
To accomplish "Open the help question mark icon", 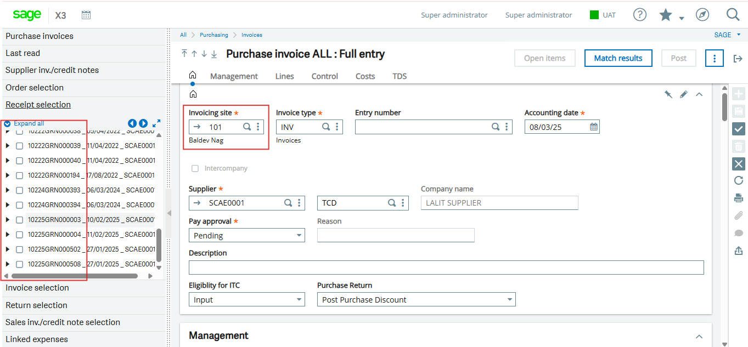I will tap(639, 15).
